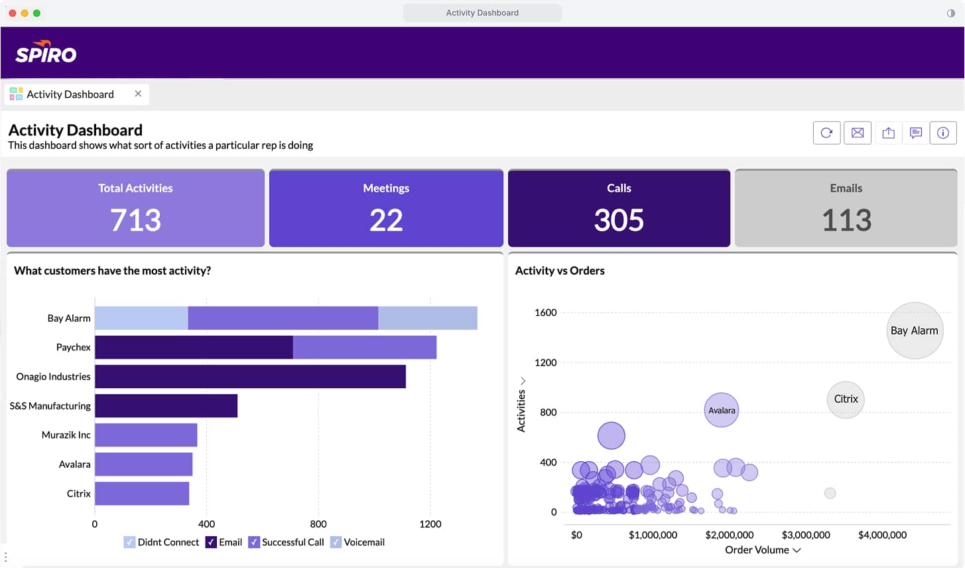Expand the Activities axis chevron
This screenshot has width=965, height=568.
click(523, 381)
